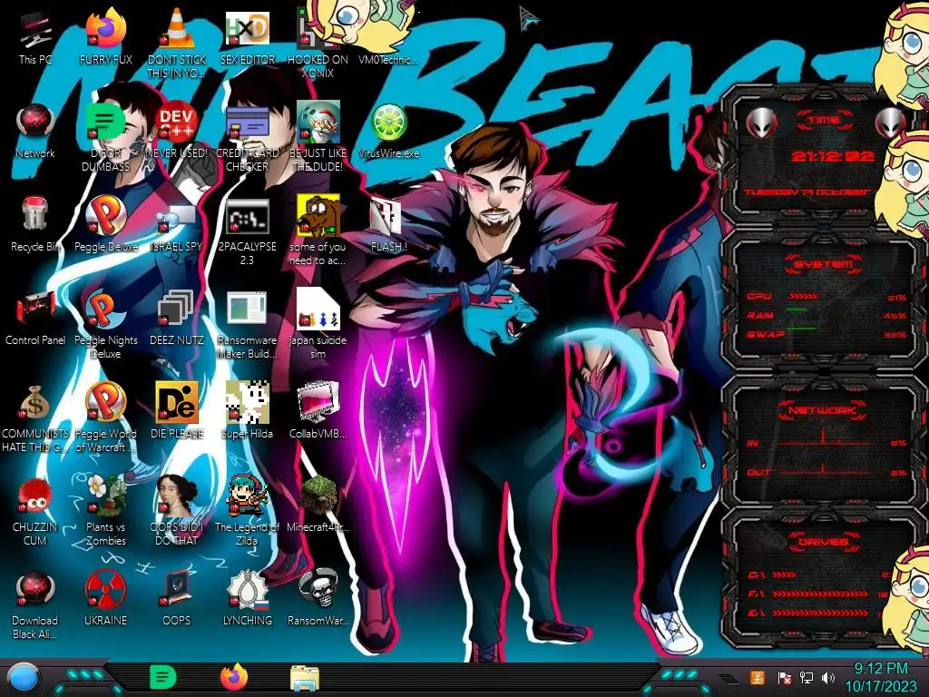Click the left alien head logo in widget
Image resolution: width=929 pixels, height=697 pixels.
tap(761, 123)
